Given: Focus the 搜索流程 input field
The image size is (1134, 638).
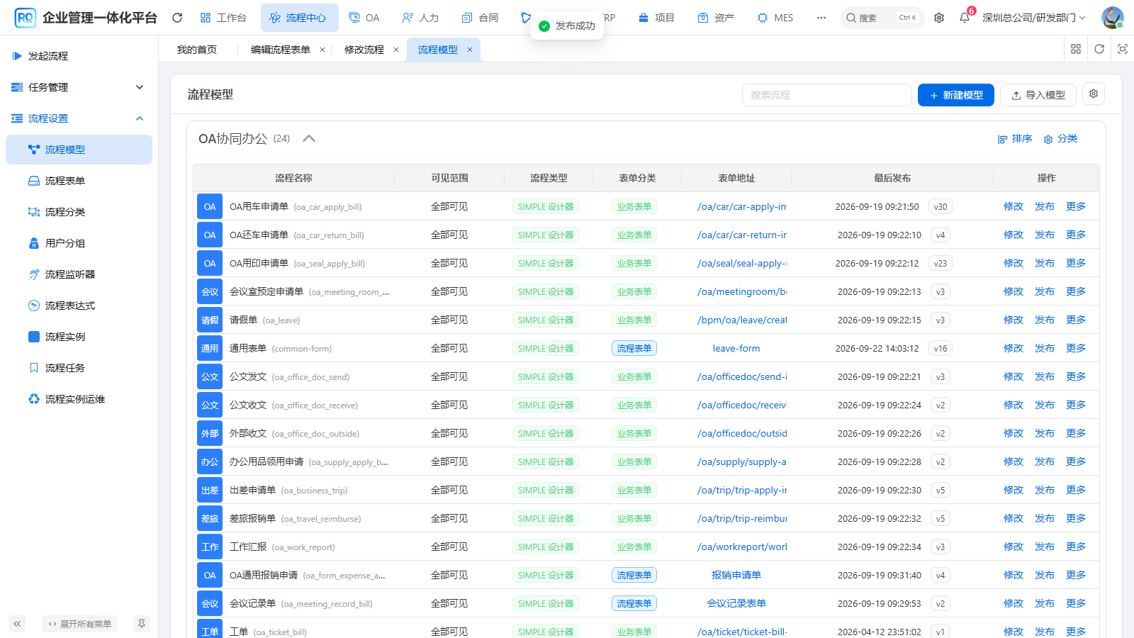Looking at the screenshot, I should coord(826,95).
